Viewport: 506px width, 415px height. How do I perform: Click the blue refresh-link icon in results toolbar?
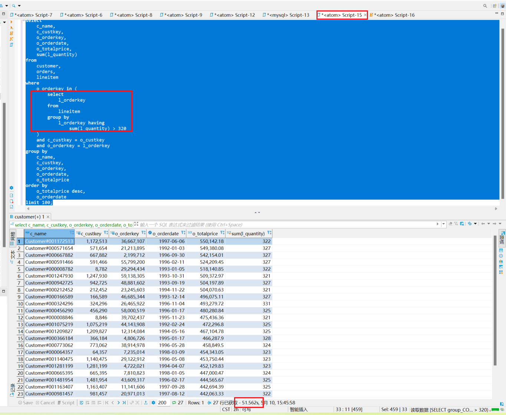point(470,224)
